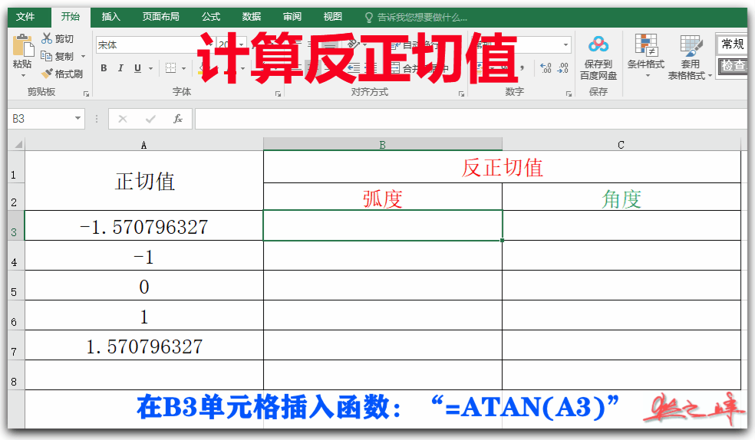Image resolution: width=755 pixels, height=440 pixels.
Task: Click the Cancel (X) formula button
Action: (123, 119)
